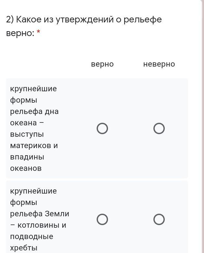Viewport: 204px width, 253px height.
Task: Click 'котловины и' in the second row label
Action: pos(38,225)
